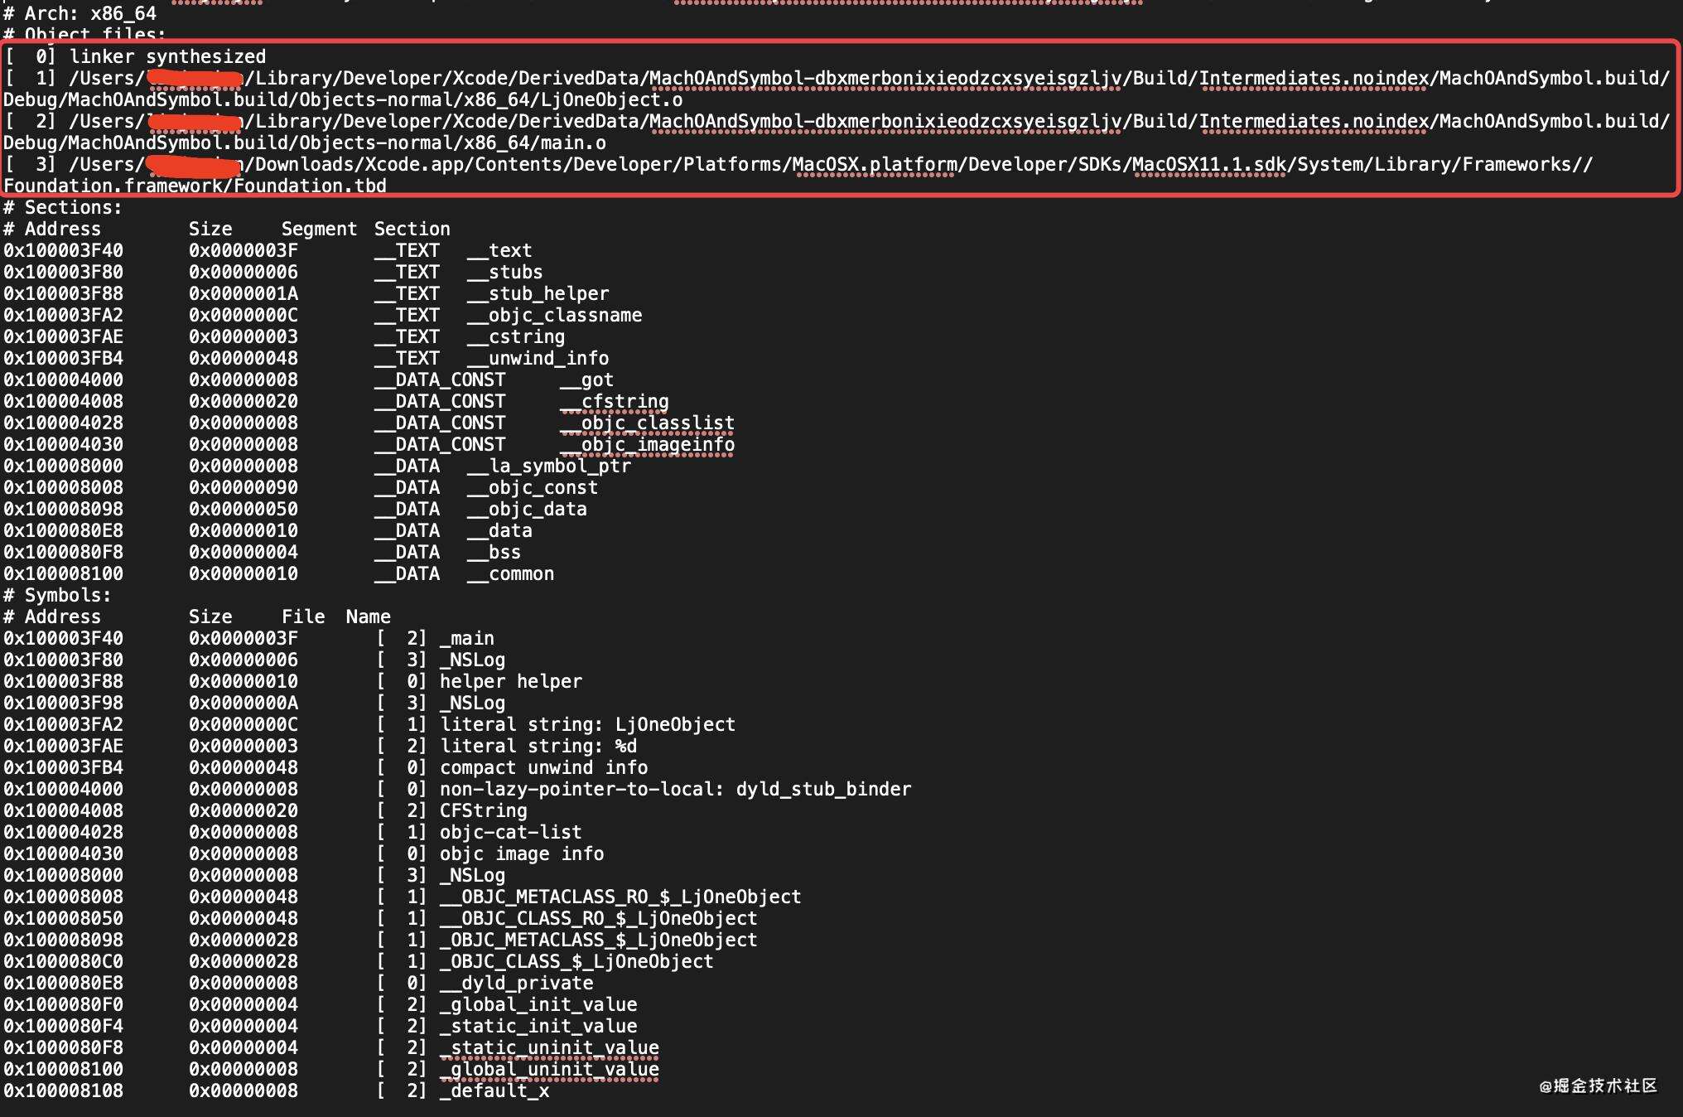The image size is (1683, 1117).
Task: Click the __bss section name
Action: [x=494, y=552]
